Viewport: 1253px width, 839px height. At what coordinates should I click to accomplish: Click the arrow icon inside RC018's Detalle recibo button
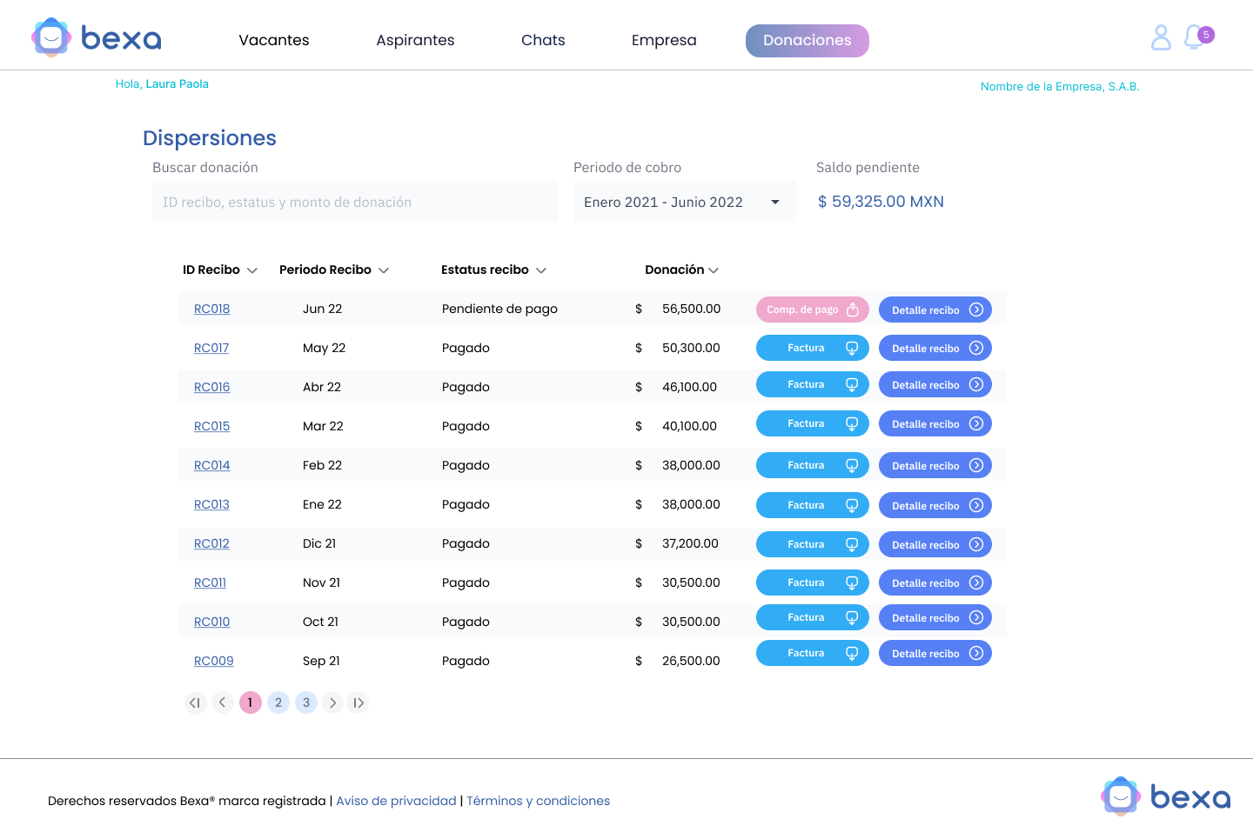click(978, 310)
